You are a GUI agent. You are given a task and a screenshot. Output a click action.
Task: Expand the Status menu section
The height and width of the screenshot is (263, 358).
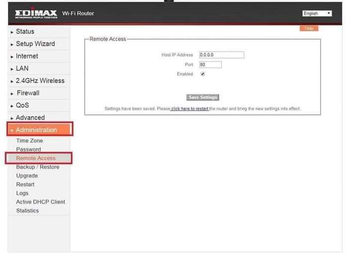[25, 32]
